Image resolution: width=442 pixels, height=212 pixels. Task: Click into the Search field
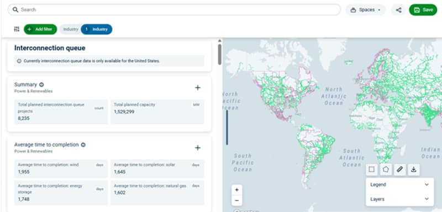[174, 9]
